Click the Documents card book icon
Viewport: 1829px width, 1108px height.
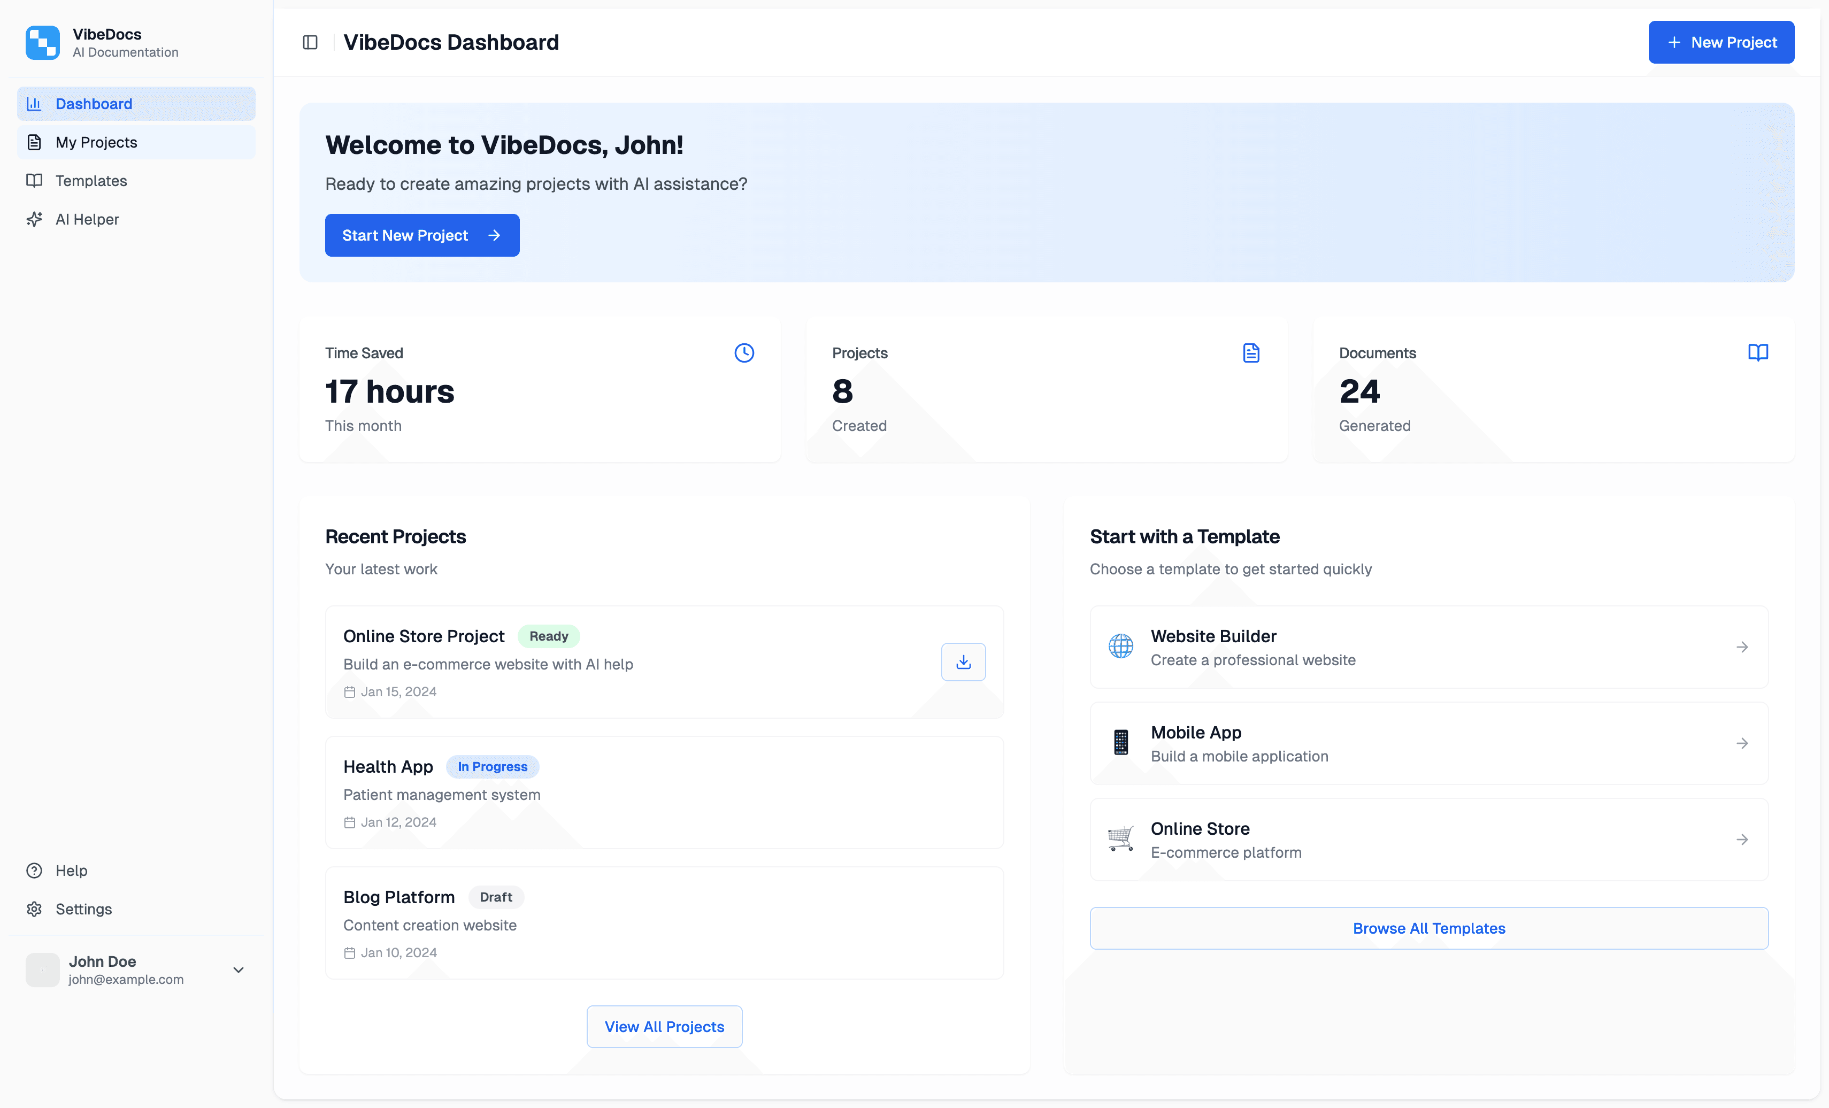1758,352
